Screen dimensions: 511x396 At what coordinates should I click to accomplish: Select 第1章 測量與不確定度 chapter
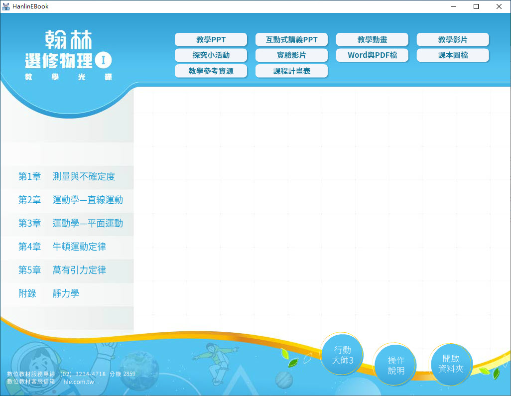(x=67, y=176)
